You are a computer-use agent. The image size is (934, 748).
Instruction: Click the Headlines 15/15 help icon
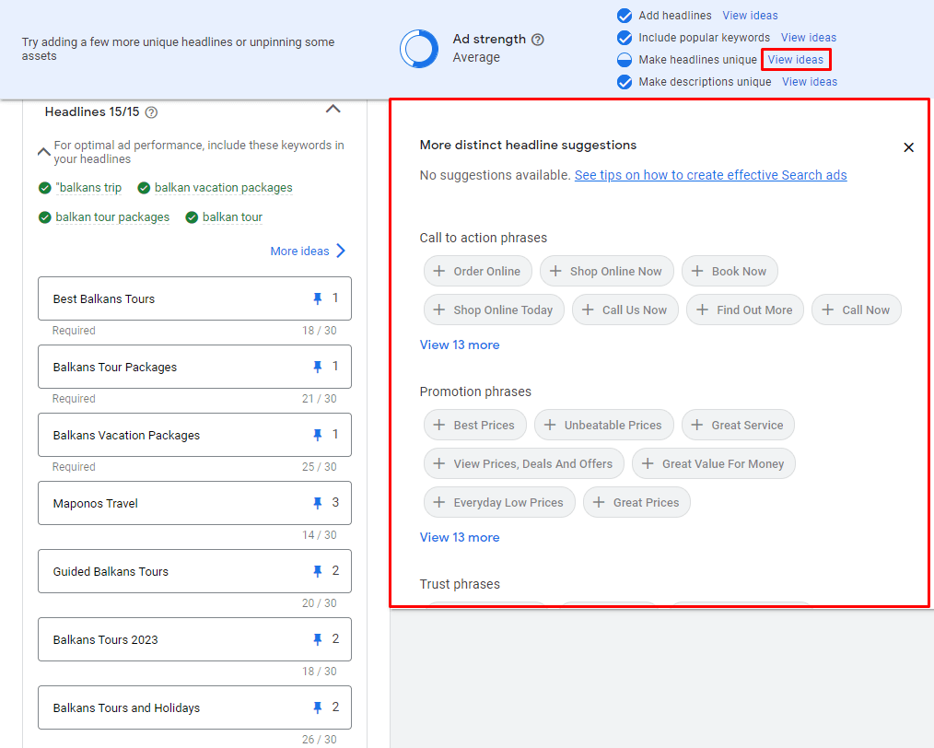pyautogui.click(x=151, y=112)
